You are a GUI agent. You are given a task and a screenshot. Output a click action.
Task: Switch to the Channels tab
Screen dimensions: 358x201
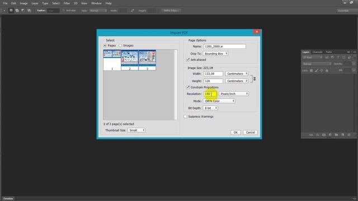click(x=318, y=52)
